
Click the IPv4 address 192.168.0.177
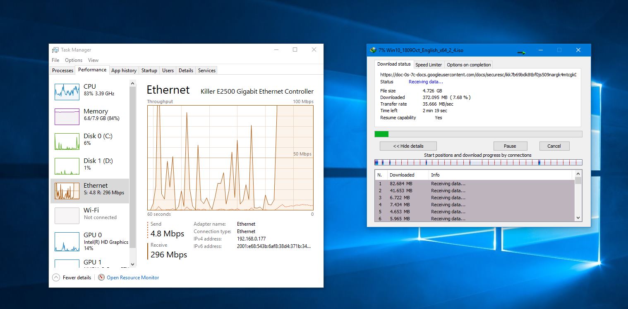pos(251,239)
